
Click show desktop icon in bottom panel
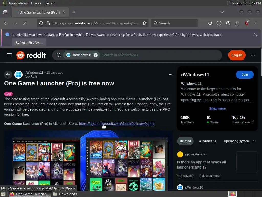pyautogui.click(x=3, y=194)
